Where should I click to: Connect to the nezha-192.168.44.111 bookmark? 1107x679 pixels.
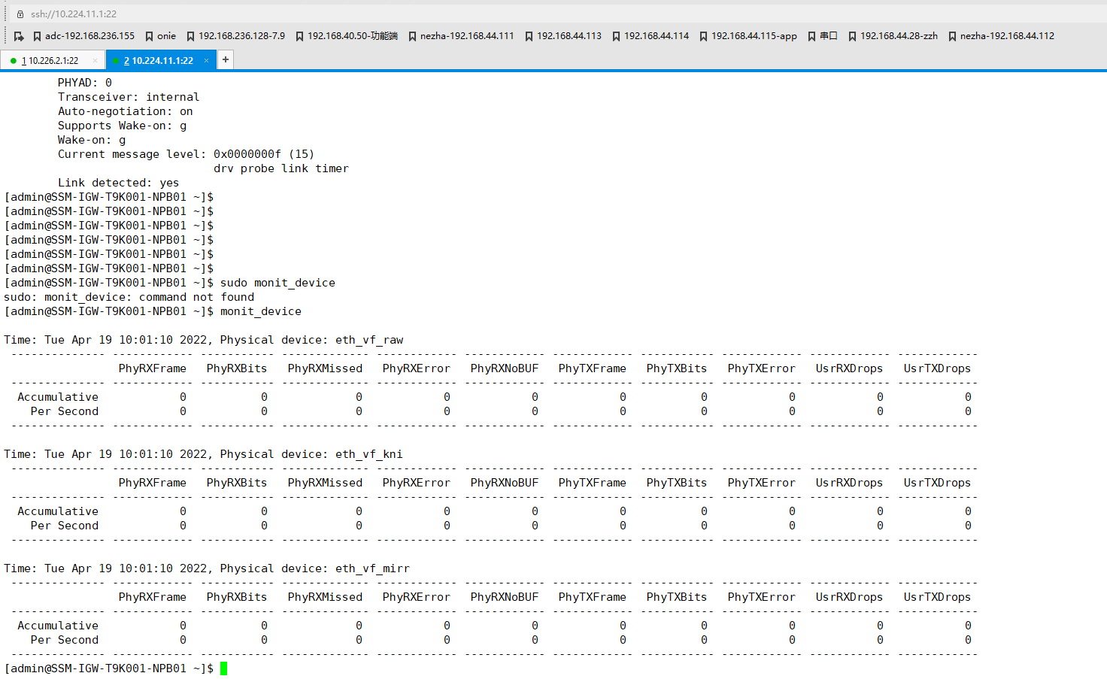tap(461, 36)
